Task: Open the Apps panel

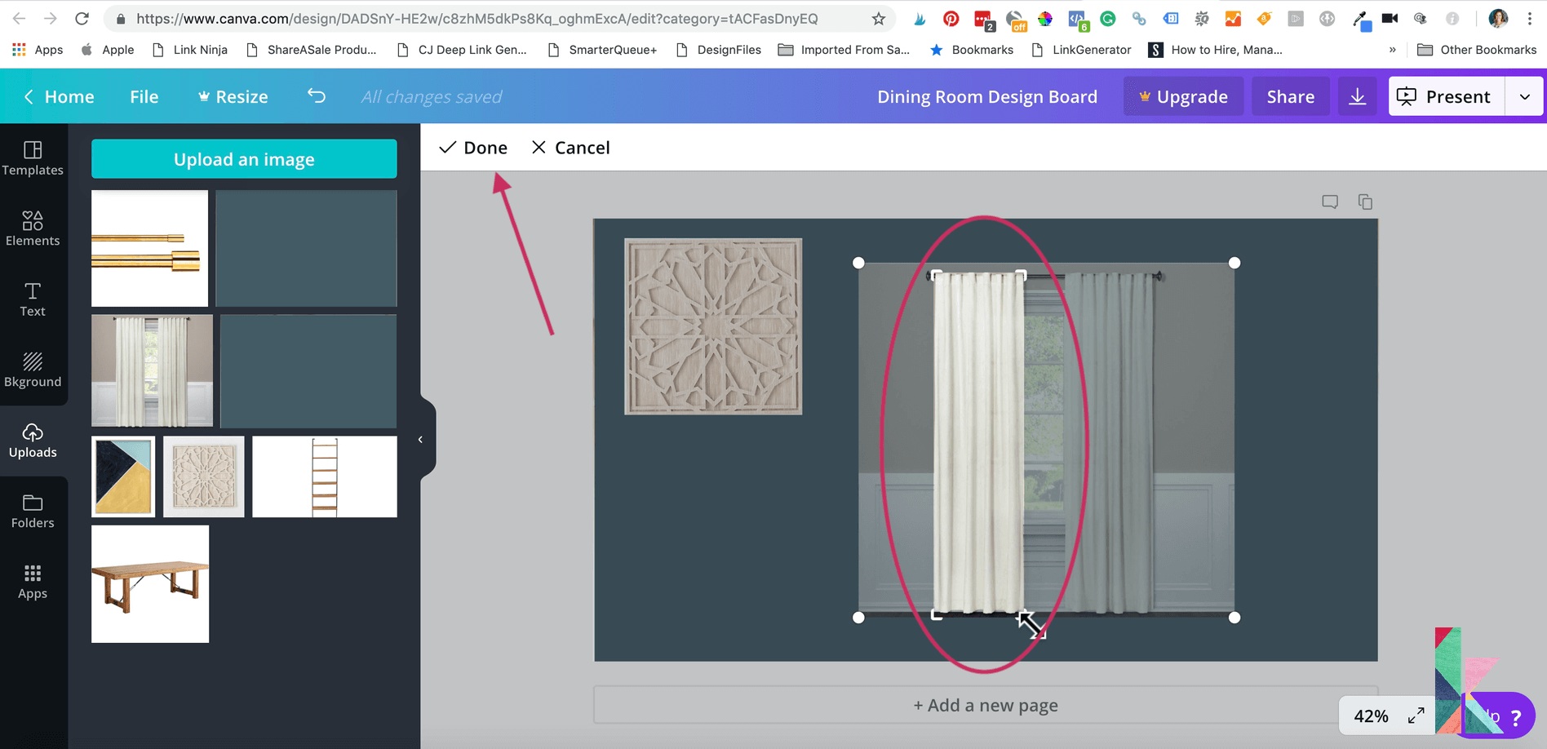Action: (33, 582)
